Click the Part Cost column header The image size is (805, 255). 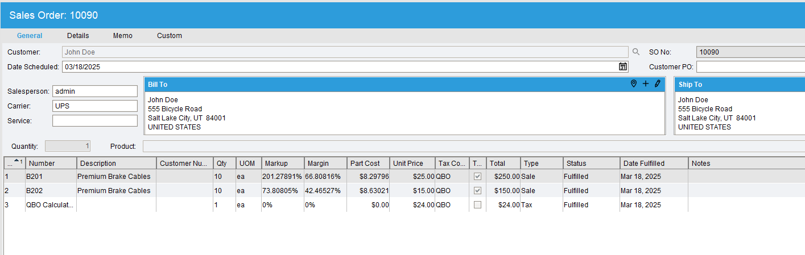[368, 163]
